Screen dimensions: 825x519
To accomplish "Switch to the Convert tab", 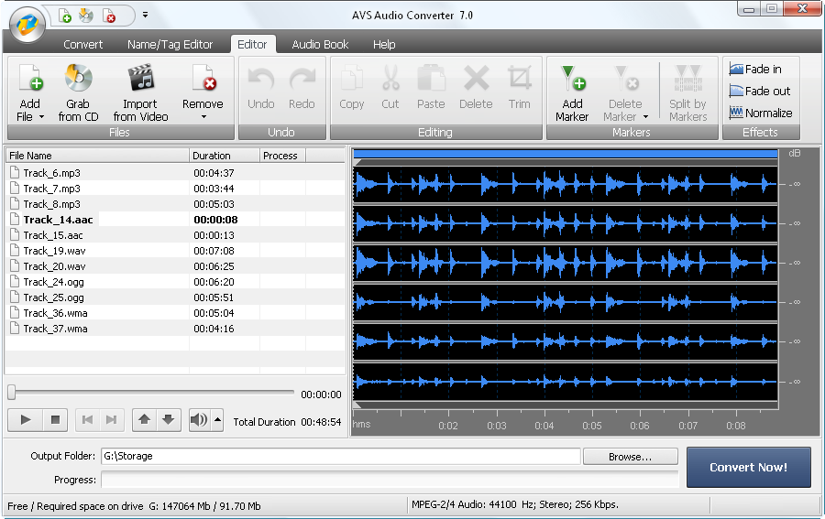I will [x=83, y=44].
